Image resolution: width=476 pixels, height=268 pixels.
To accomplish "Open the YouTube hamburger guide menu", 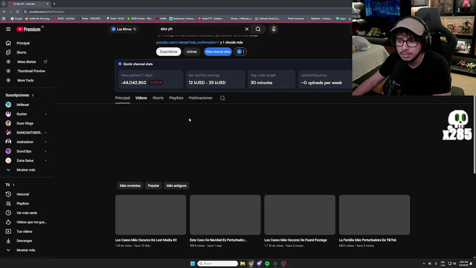I will [8, 29].
